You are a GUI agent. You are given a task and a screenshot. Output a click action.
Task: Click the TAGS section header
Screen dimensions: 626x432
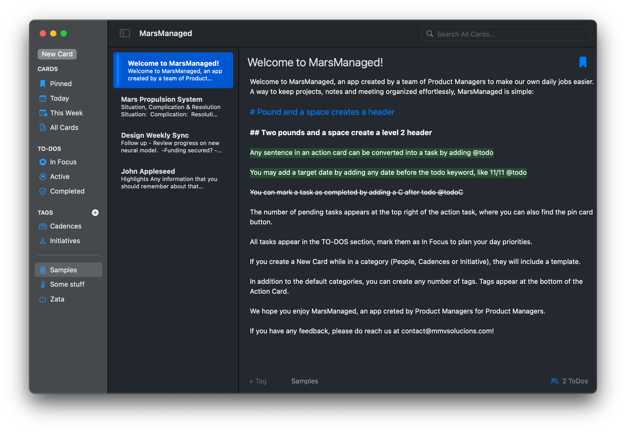click(45, 212)
